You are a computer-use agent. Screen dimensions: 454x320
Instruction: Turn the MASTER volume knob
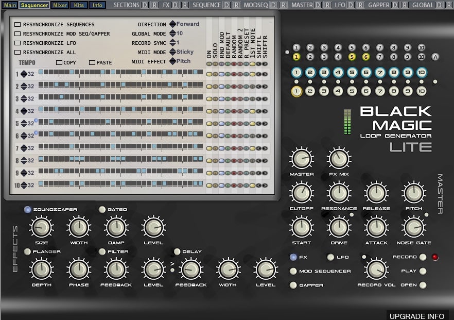pyautogui.click(x=301, y=159)
